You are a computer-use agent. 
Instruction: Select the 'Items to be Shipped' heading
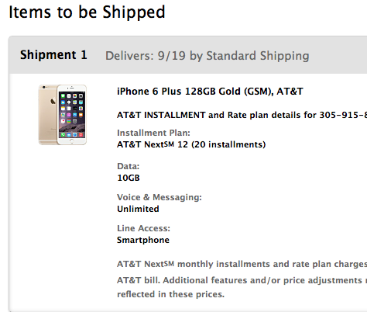point(87,12)
